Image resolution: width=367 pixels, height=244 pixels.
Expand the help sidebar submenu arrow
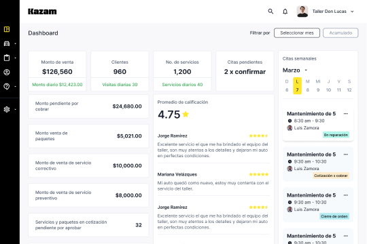(x=15, y=87)
